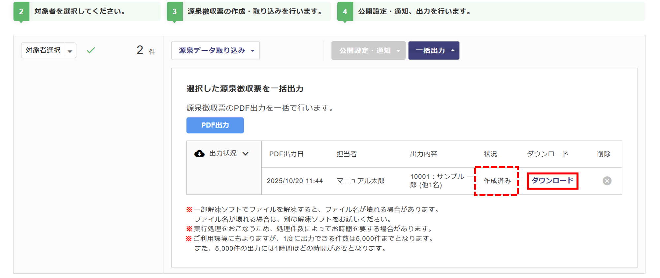Click the 対象者選択 button label
The height and width of the screenshot is (278, 660).
point(43,50)
